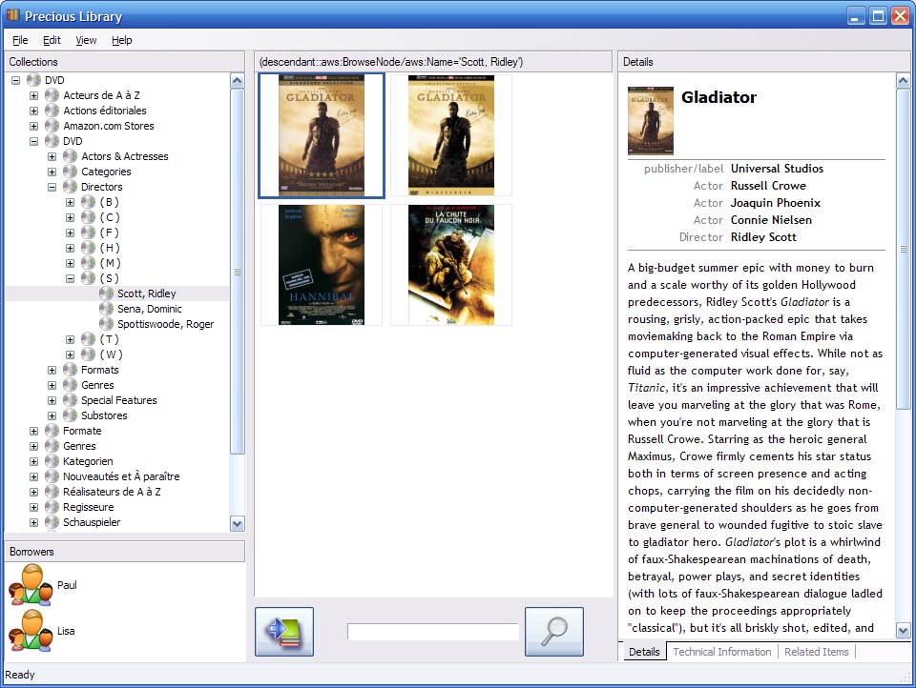Click the disc icon beside Acteurs de A à Z
Viewport: 916px width, 688px height.
click(x=52, y=95)
